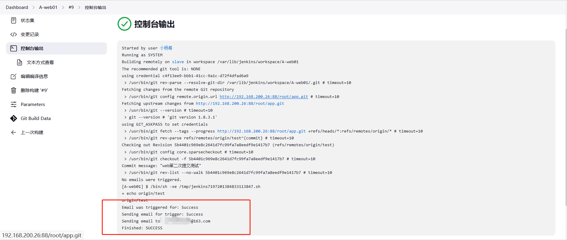Click 'Sending email for trigger: Success' line

(162, 214)
